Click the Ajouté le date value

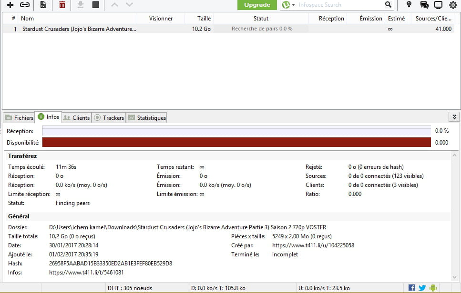click(73, 254)
